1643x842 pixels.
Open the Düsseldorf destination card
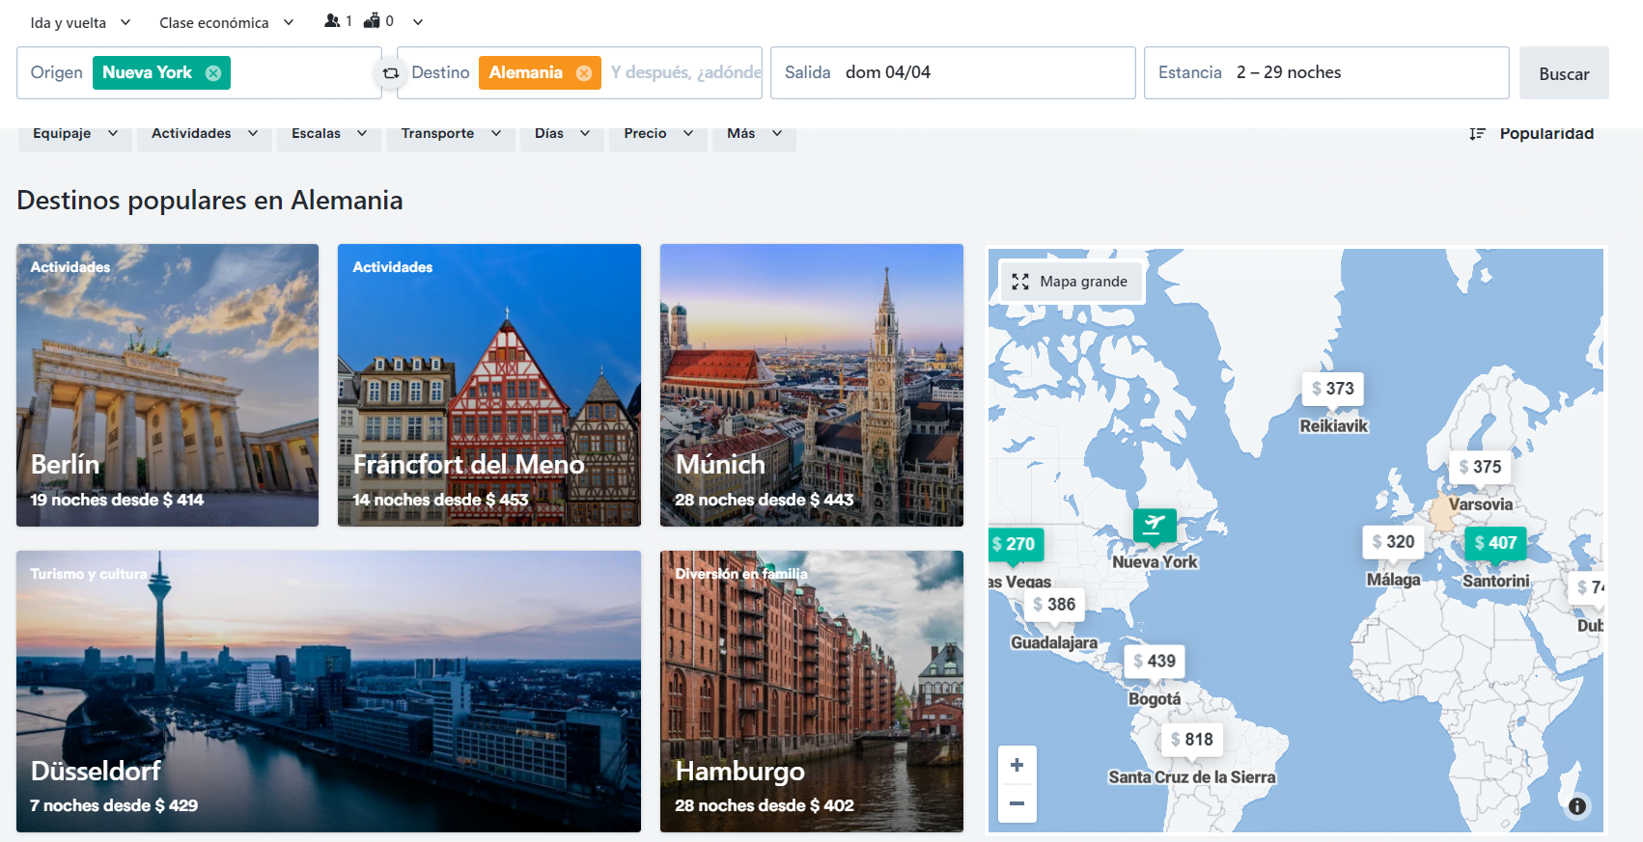pos(328,692)
